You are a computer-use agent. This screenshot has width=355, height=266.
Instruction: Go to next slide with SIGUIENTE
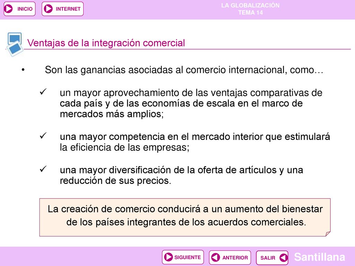coord(183,257)
